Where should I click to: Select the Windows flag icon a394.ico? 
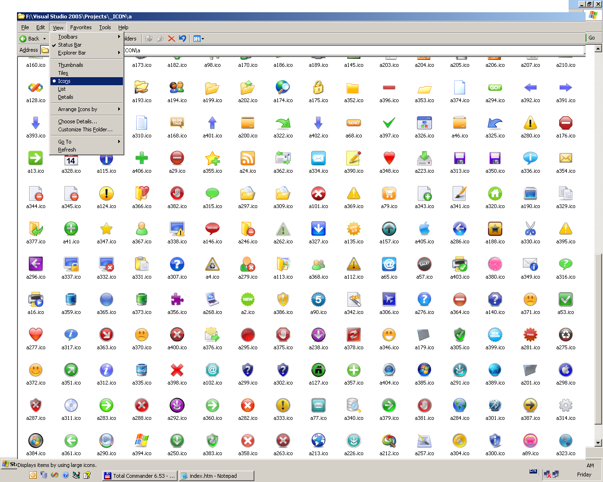click(x=142, y=440)
